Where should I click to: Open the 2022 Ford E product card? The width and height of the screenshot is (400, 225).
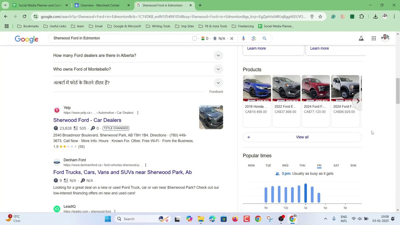pos(286,101)
